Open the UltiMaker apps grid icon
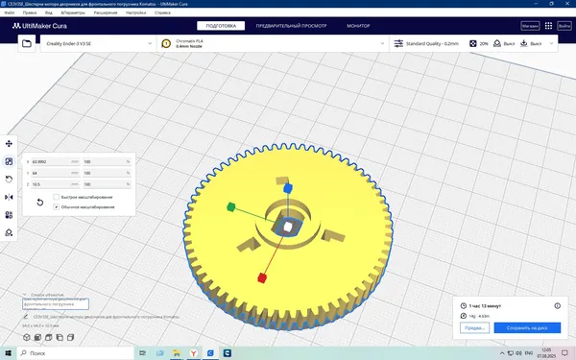The height and width of the screenshot is (360, 576). click(x=548, y=26)
